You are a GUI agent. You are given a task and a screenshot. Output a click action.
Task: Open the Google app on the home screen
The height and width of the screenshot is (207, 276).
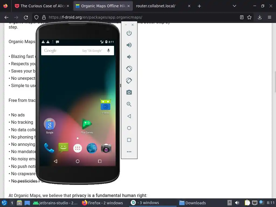[50, 126]
